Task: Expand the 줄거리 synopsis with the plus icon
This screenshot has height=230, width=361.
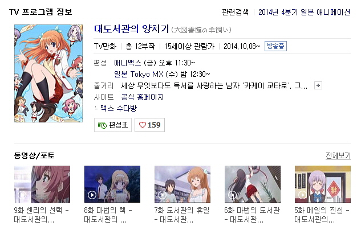Action: pos(318,85)
